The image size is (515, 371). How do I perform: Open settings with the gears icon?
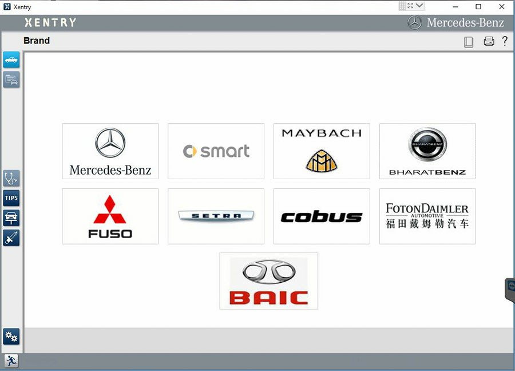[x=11, y=337]
